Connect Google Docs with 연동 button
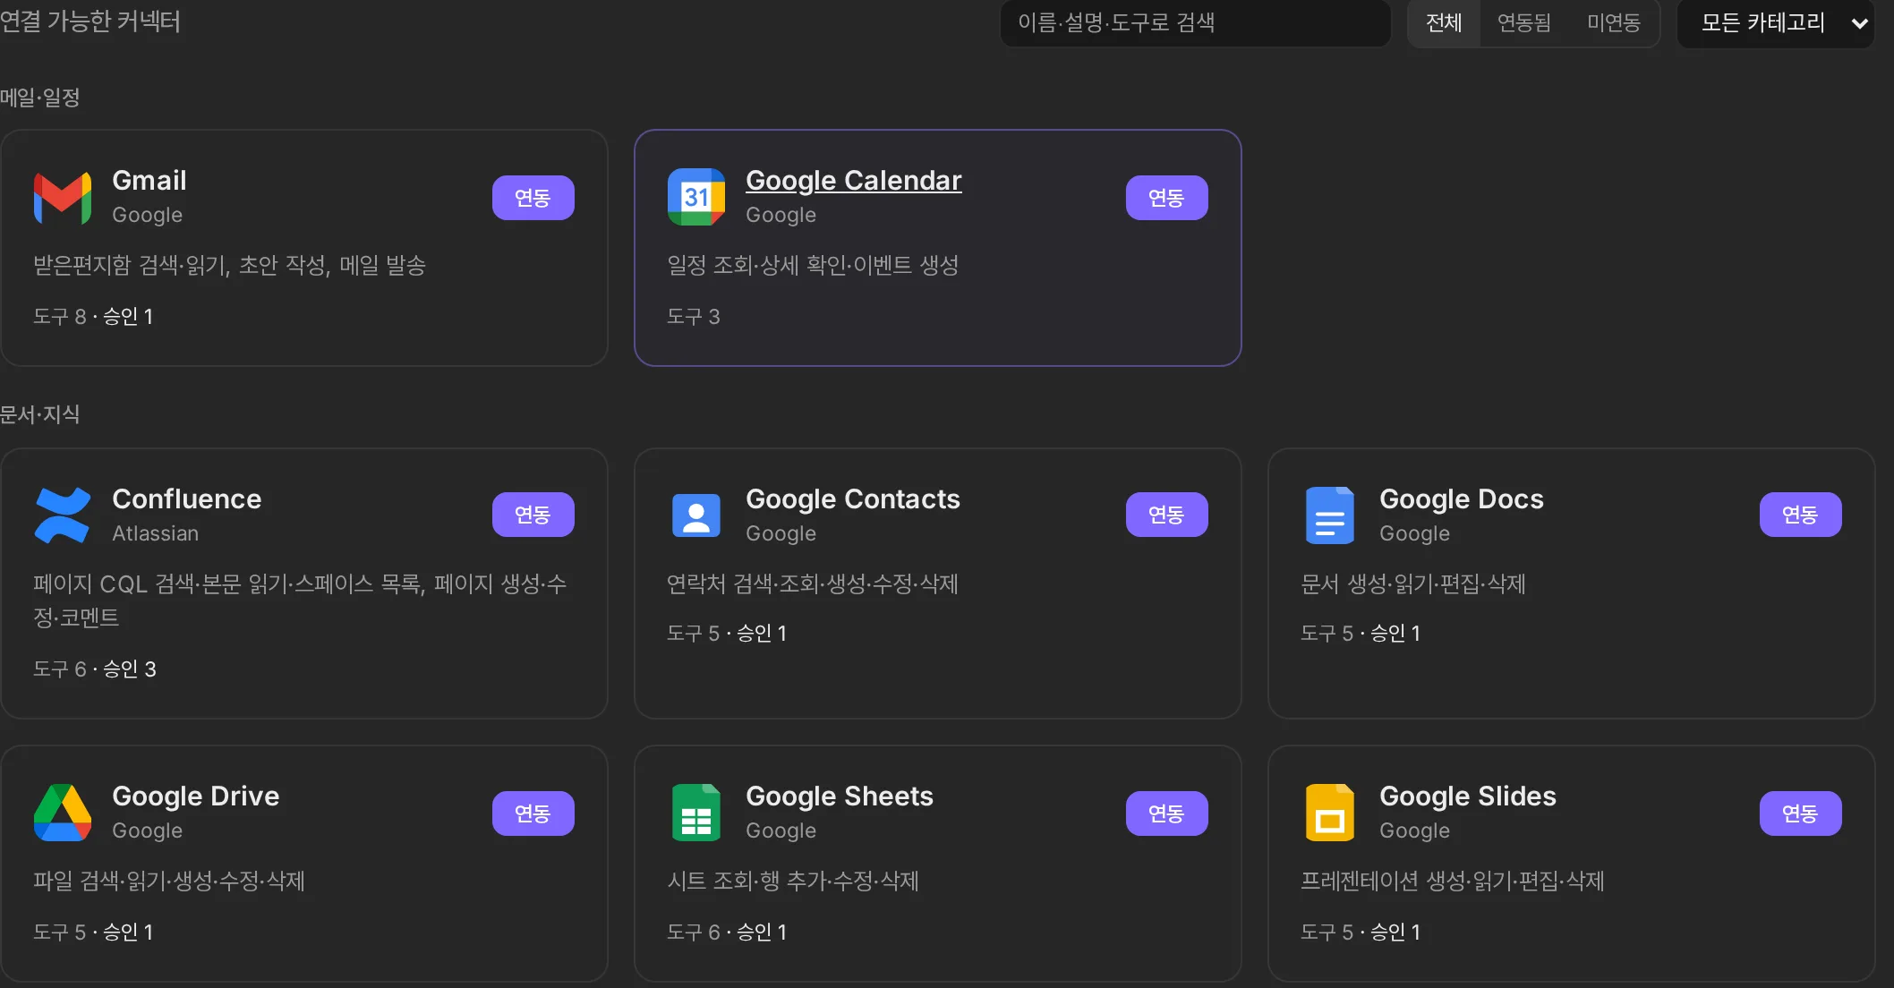1894x988 pixels. 1801,515
